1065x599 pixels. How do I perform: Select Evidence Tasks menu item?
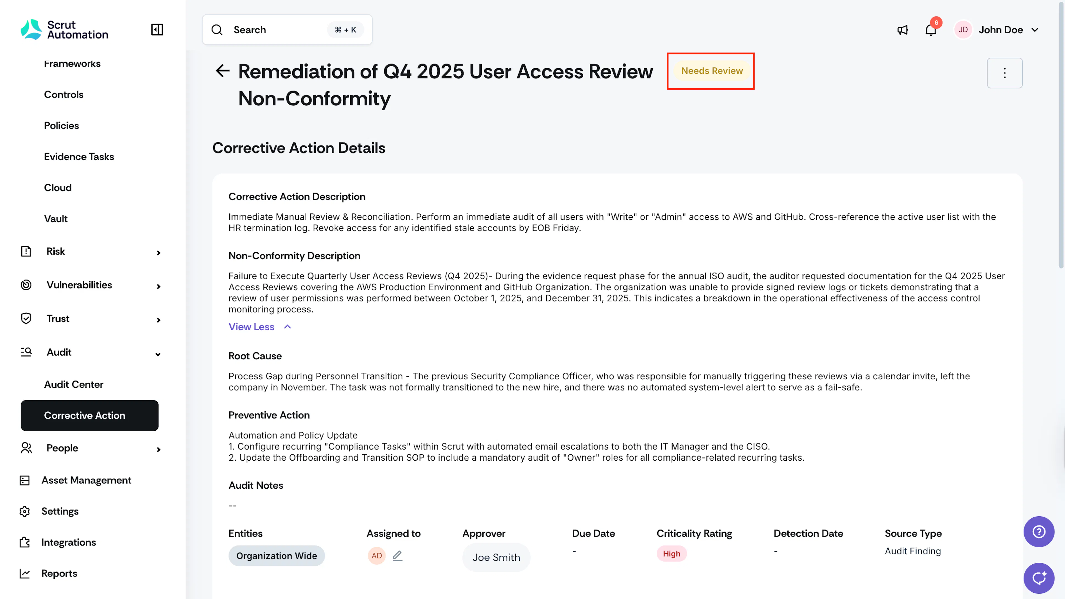79,157
